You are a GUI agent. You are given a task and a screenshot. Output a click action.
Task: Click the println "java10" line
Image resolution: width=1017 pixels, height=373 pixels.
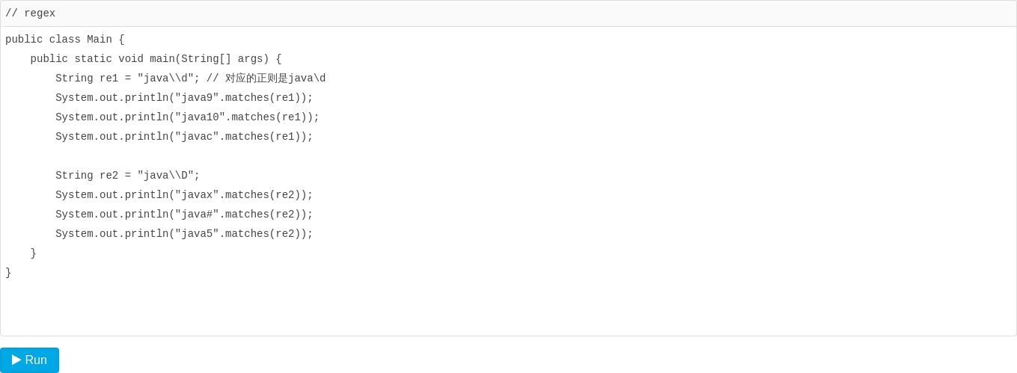tap(187, 117)
